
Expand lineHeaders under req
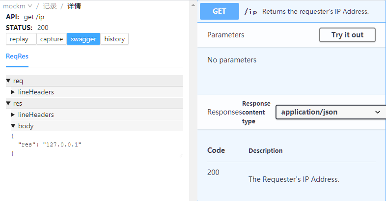(13, 92)
